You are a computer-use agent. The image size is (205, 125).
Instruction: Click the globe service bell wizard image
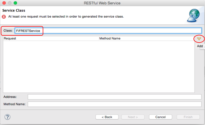pos(193,15)
